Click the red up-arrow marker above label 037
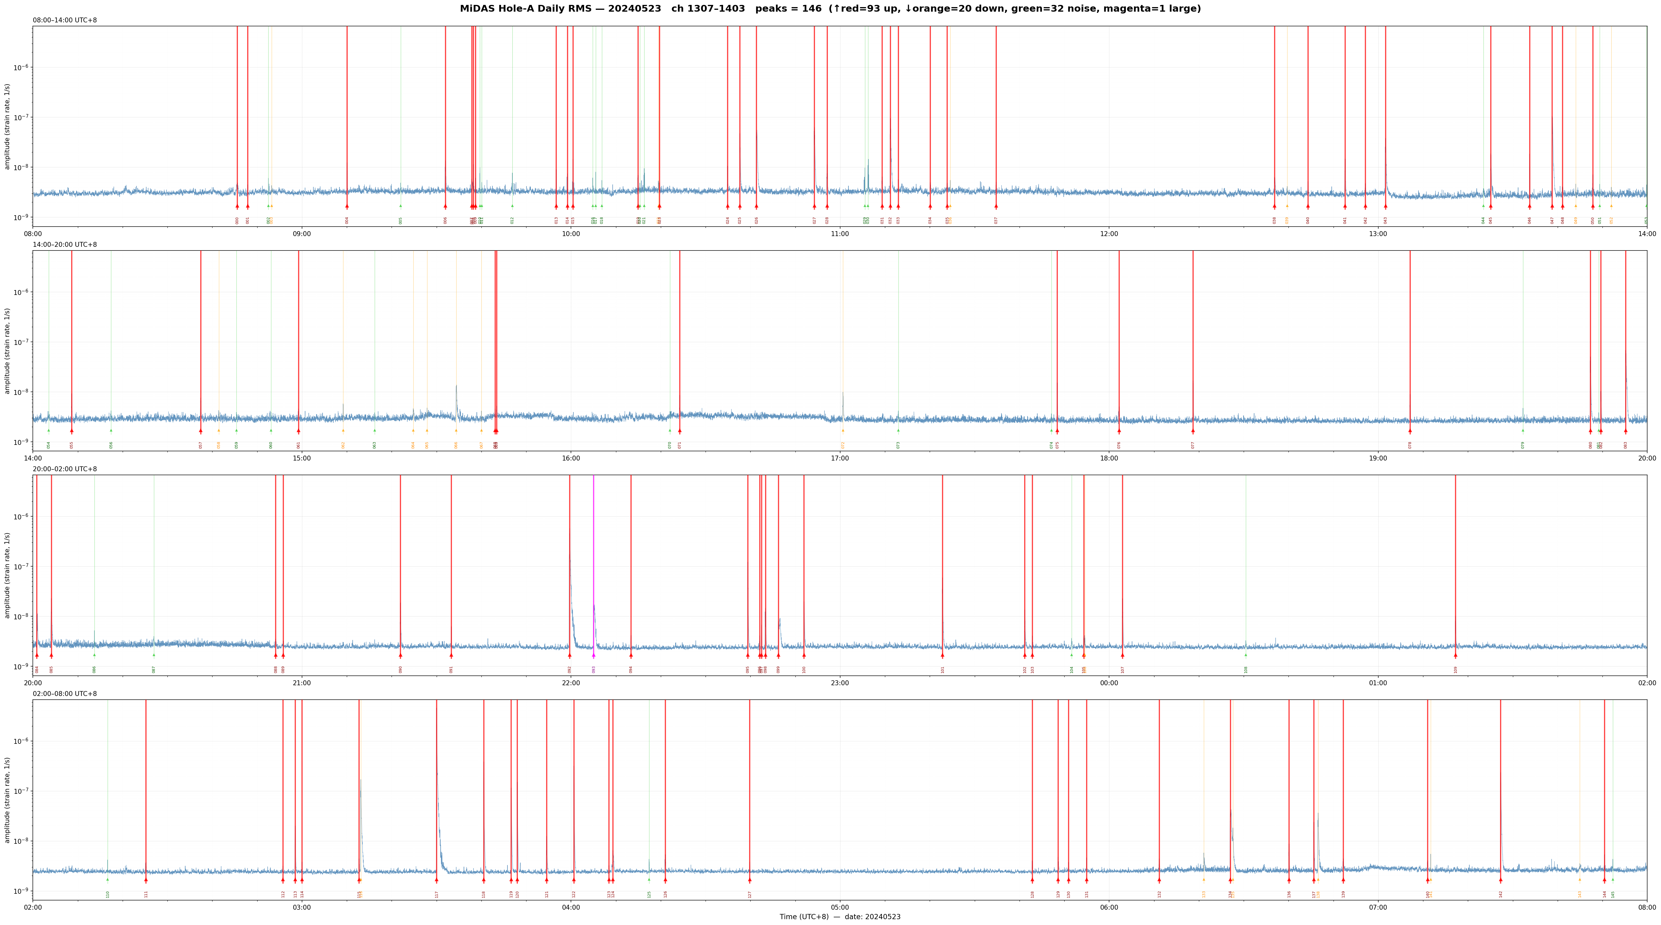Viewport: 1661px width, 925px height. [996, 207]
